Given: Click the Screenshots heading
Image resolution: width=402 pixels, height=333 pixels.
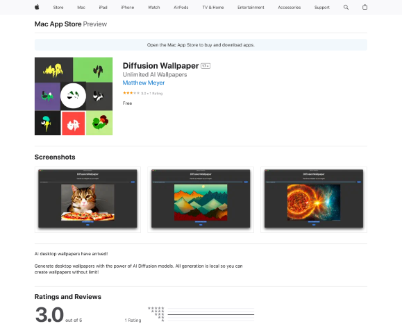Looking at the screenshot, I should coord(55,157).
